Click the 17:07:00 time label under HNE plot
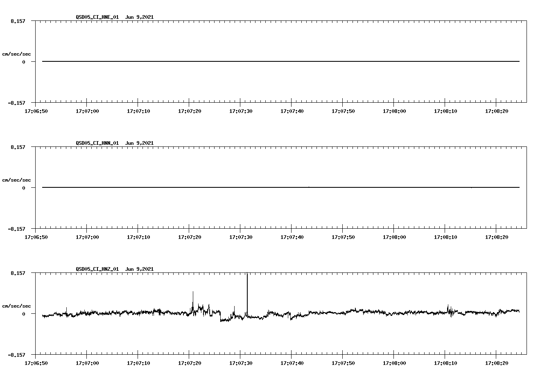The width and height of the screenshot is (556, 378). tap(87, 111)
